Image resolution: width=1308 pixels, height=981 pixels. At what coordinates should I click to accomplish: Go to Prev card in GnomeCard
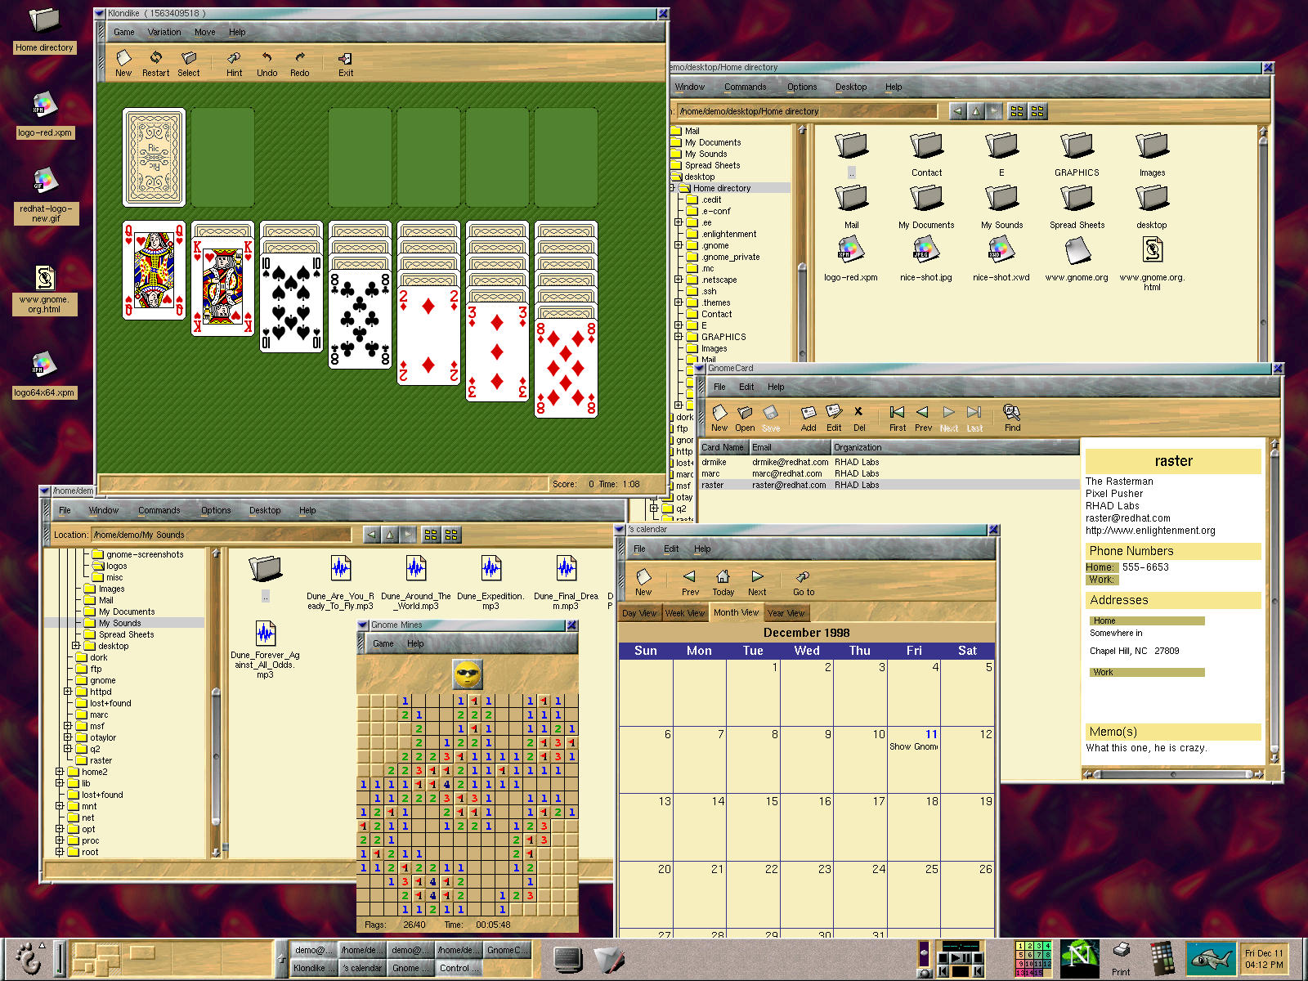(x=923, y=417)
